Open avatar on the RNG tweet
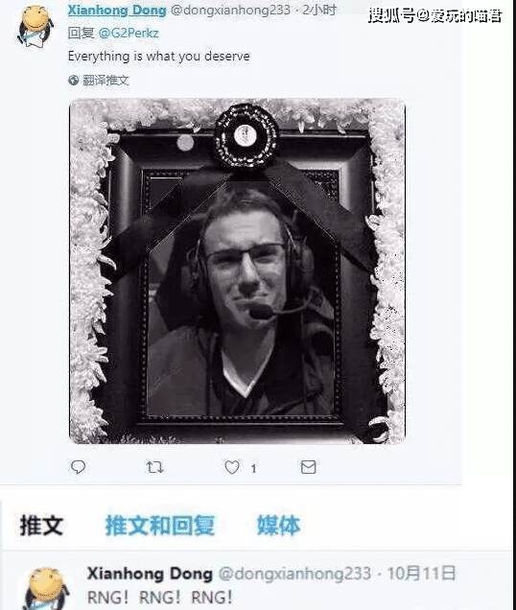Image resolution: width=516 pixels, height=610 pixels. pos(47,589)
